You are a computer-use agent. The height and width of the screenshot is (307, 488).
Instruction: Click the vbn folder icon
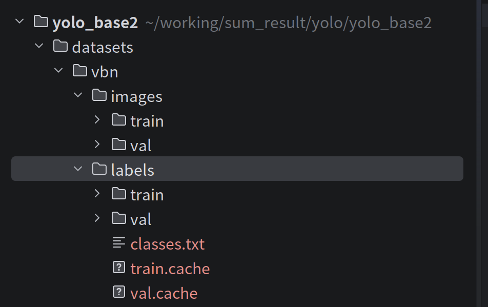[80, 71]
